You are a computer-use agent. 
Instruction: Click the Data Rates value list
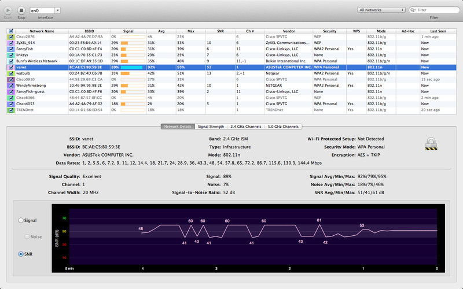click(202, 163)
